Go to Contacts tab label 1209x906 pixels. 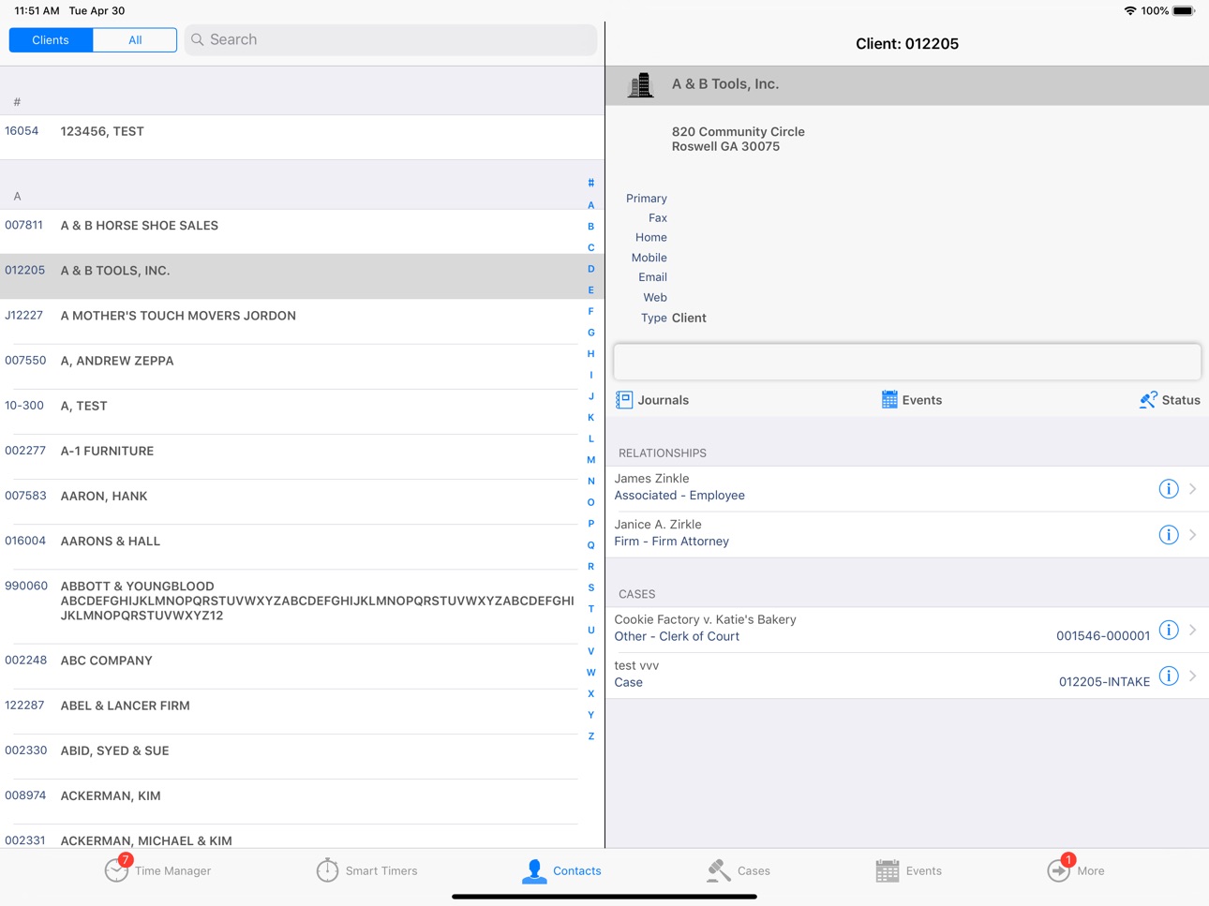[x=577, y=871]
